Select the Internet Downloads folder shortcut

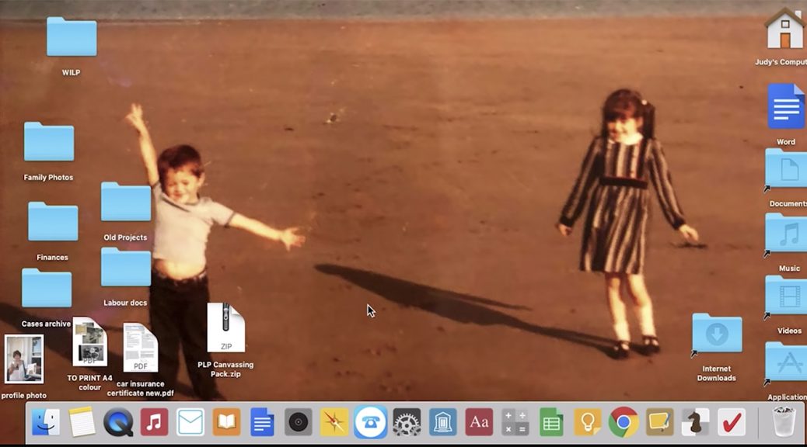717,334
